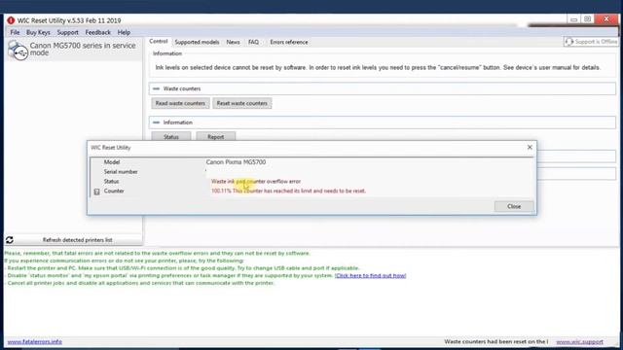Screen dimensions: 623x350
Task: Click the Report button
Action: [216, 136]
